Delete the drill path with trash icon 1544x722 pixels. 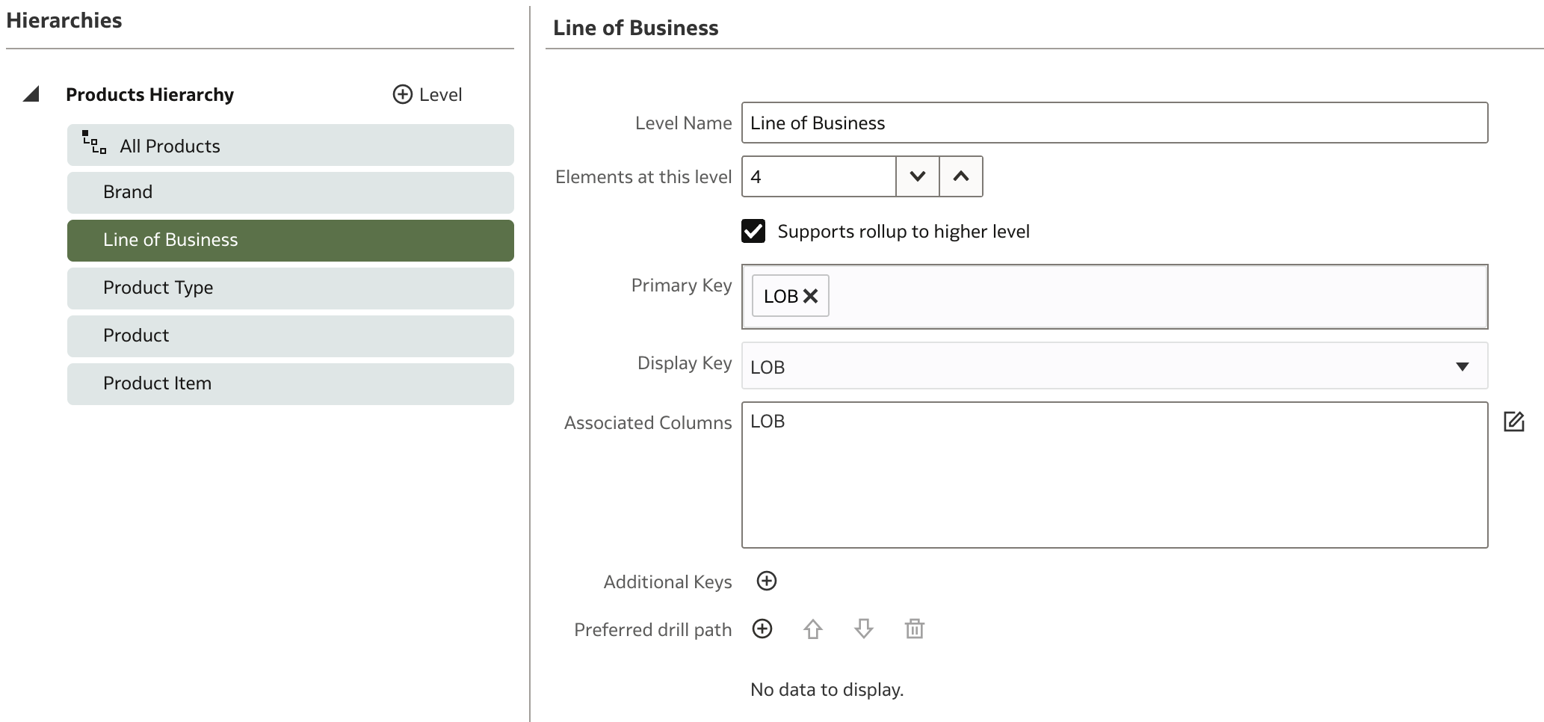click(x=915, y=629)
